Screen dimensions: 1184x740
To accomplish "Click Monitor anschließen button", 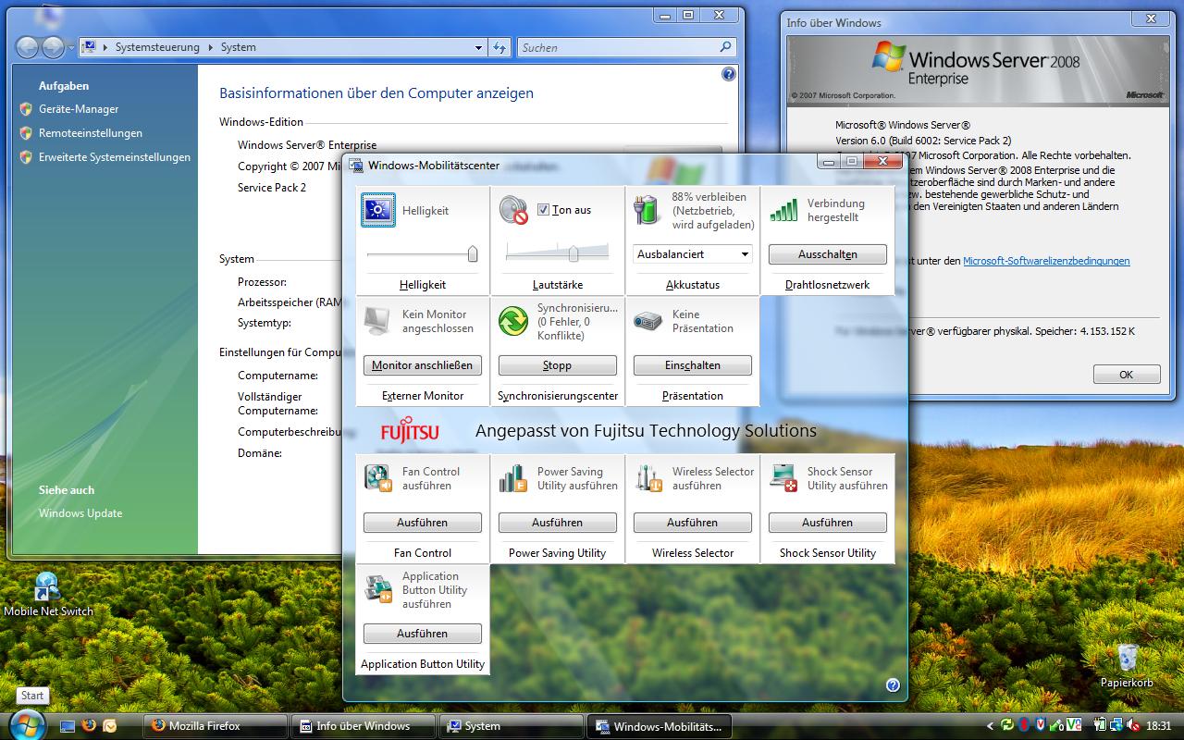I will point(423,365).
